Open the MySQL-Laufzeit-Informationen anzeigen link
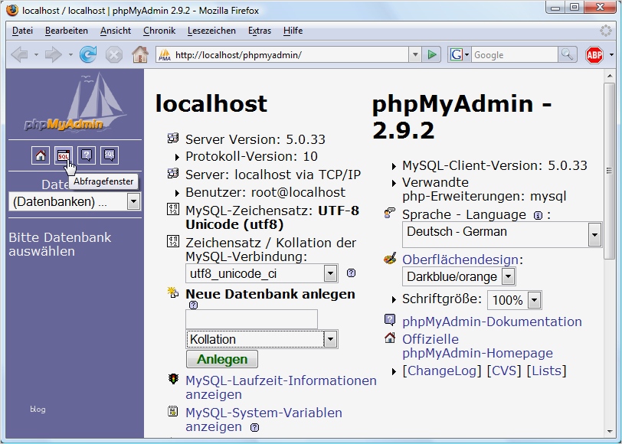This screenshot has height=444, width=622. (x=280, y=387)
